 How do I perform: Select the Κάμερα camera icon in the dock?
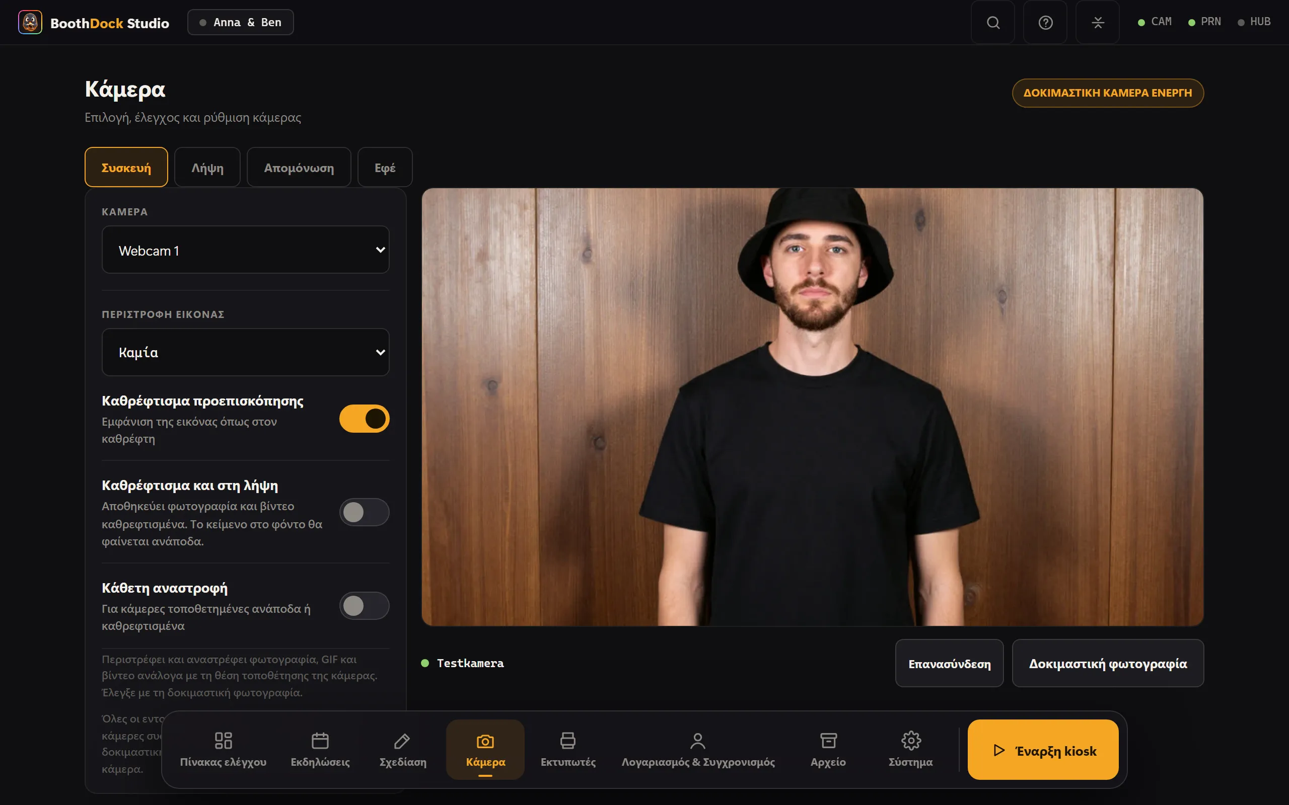click(485, 749)
